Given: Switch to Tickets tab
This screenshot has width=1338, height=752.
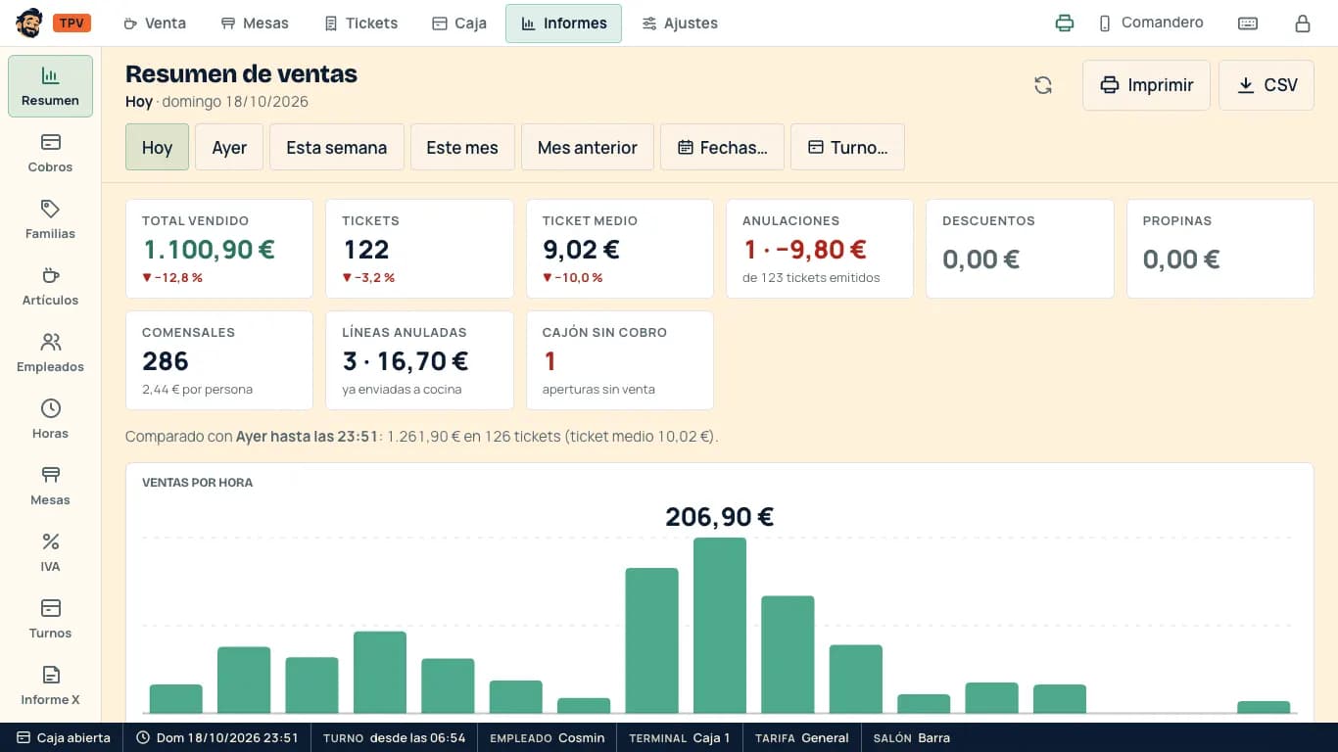Looking at the screenshot, I should 361,23.
